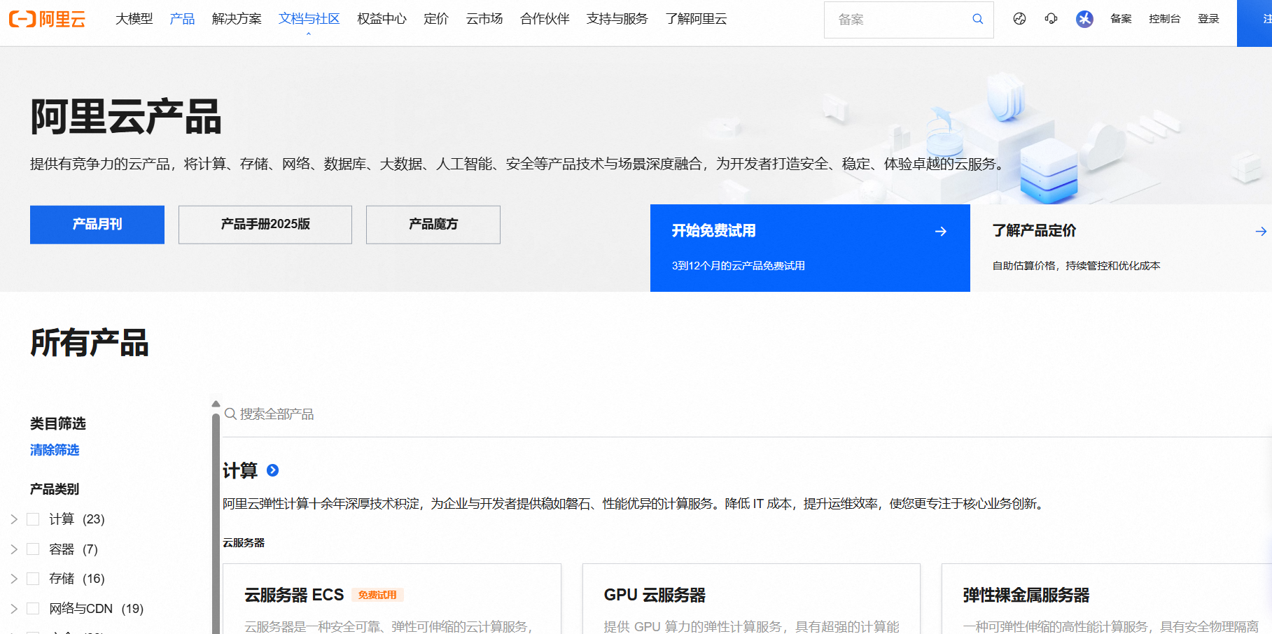The height and width of the screenshot is (634, 1272).
Task: Click the 产品月刊 button
Action: pyautogui.click(x=97, y=225)
